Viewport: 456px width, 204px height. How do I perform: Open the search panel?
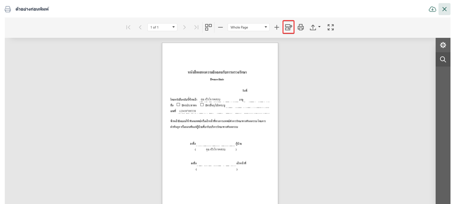(443, 60)
